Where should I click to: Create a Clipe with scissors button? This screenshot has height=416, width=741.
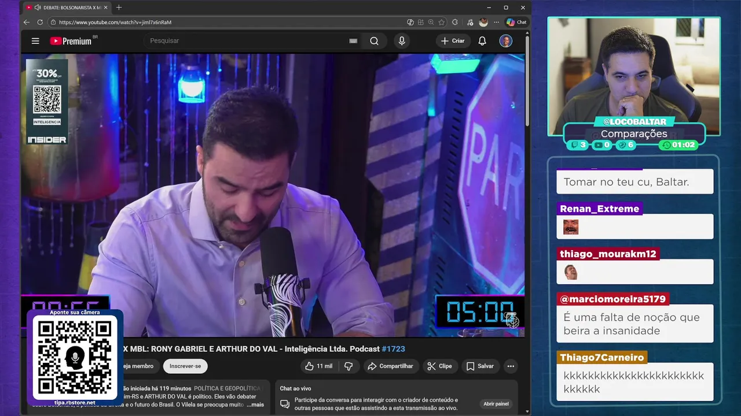[439, 366]
